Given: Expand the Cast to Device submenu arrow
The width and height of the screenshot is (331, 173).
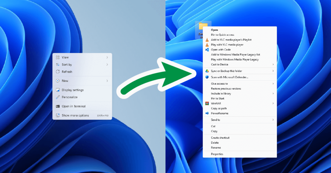Looking at the screenshot, I should click(273, 64).
